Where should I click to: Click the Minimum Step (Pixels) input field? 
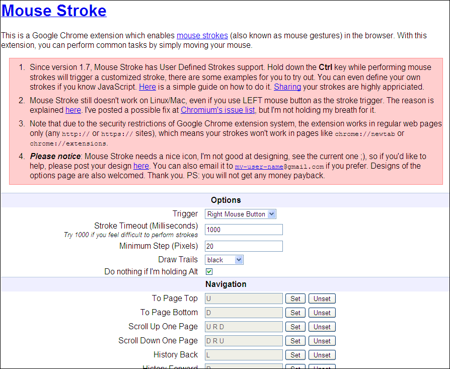pos(244,246)
